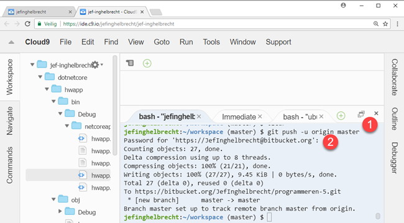The image size is (404, 223).
Task: Open editor pane tab list icon
Action: [x=130, y=63]
